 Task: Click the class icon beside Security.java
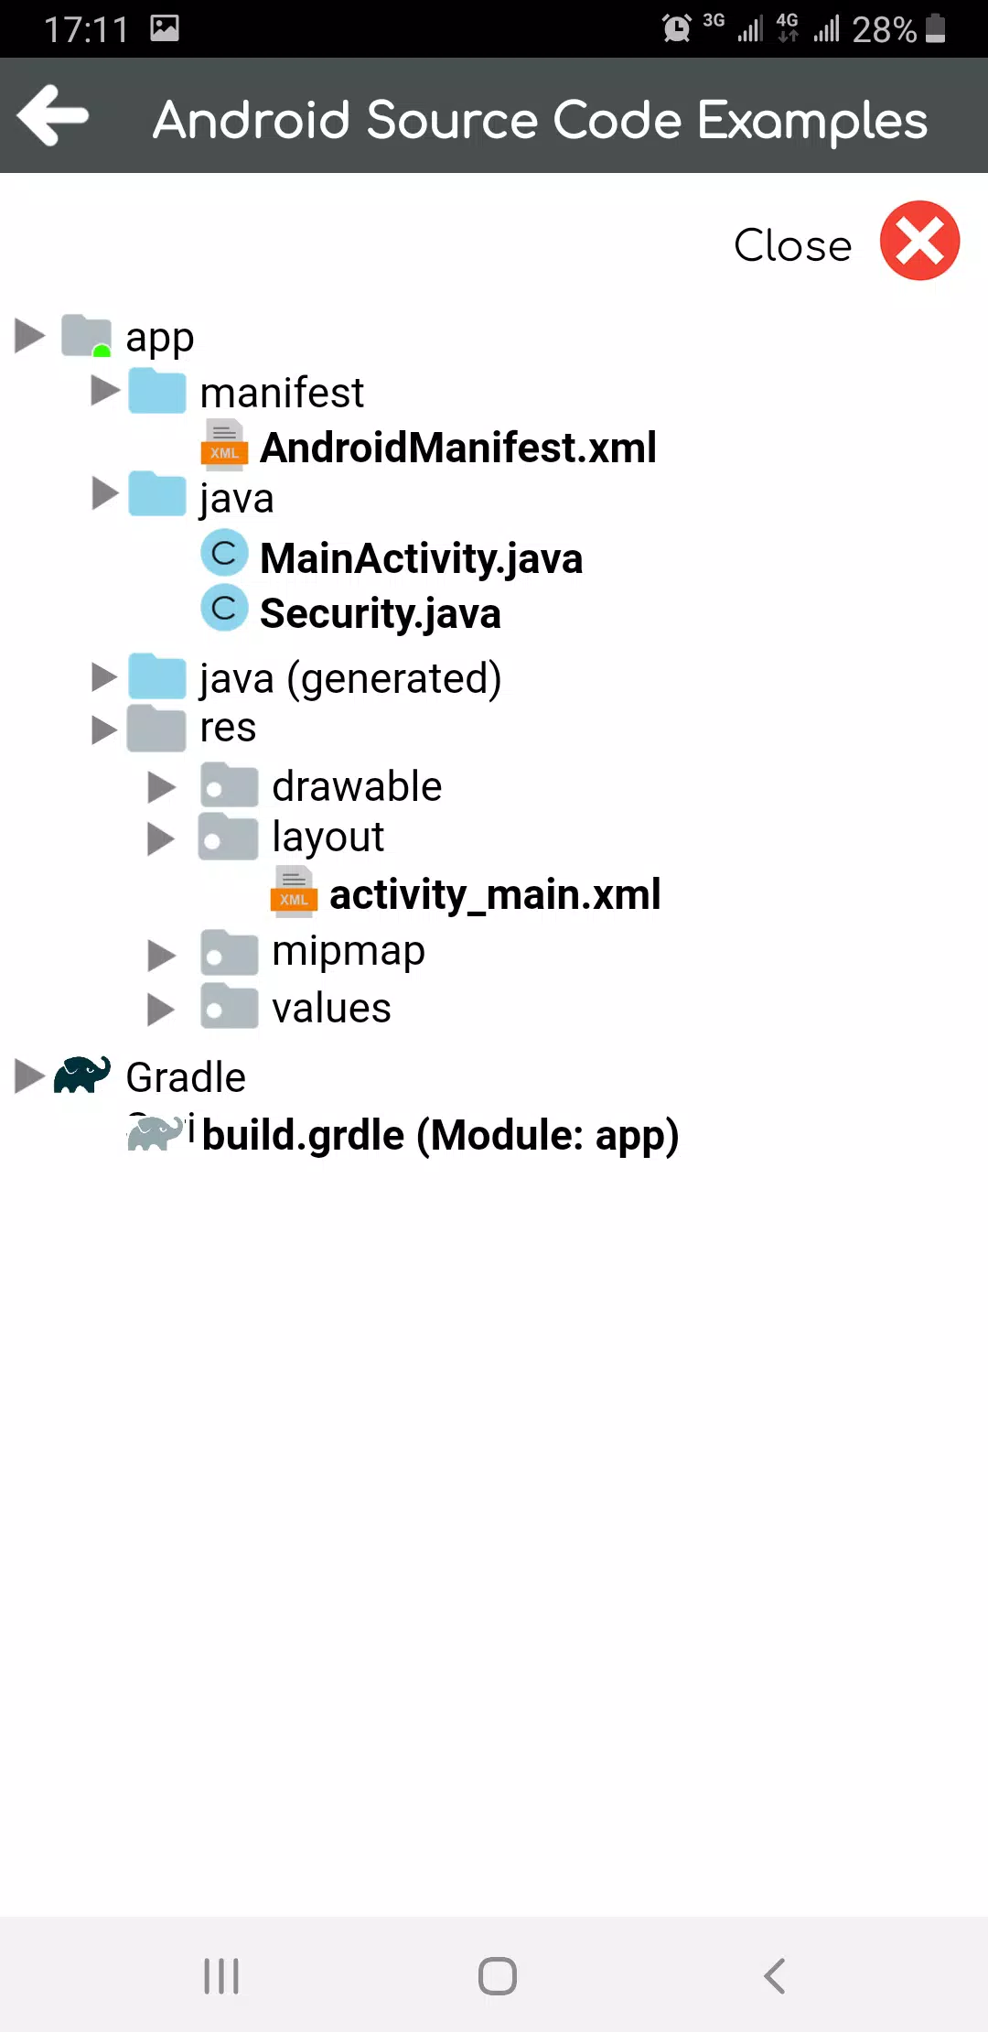[224, 608]
